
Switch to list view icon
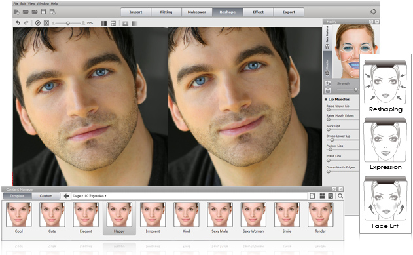click(x=331, y=196)
